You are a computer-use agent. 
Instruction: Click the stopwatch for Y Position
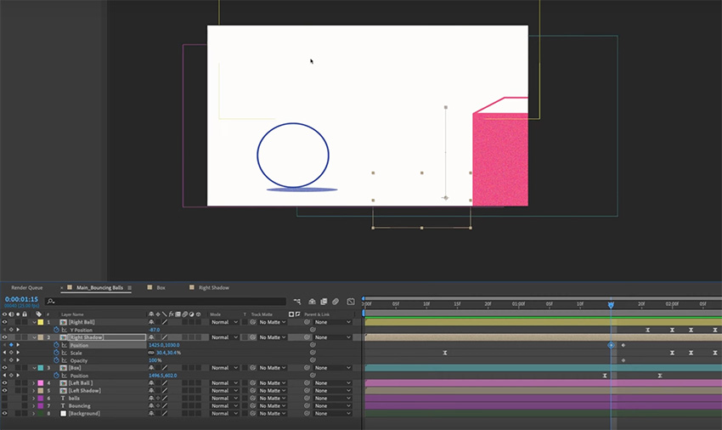click(x=57, y=330)
